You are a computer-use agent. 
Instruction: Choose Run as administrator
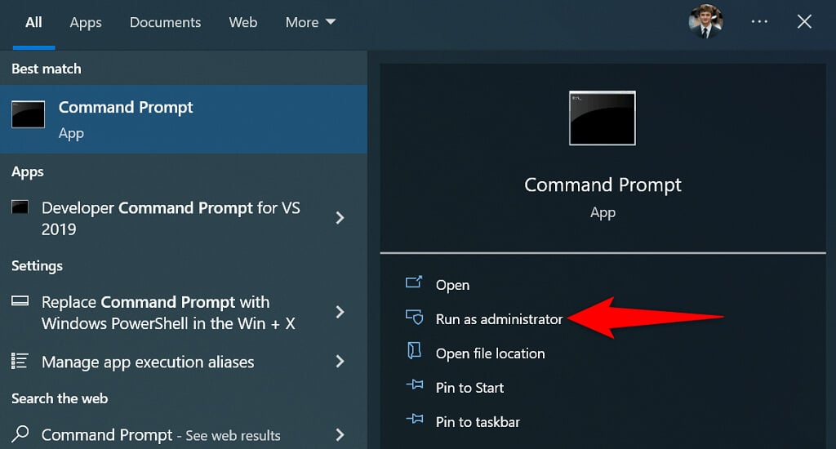tap(499, 319)
